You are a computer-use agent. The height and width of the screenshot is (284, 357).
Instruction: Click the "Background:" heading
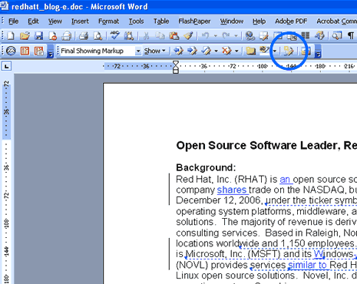pyautogui.click(x=206, y=167)
